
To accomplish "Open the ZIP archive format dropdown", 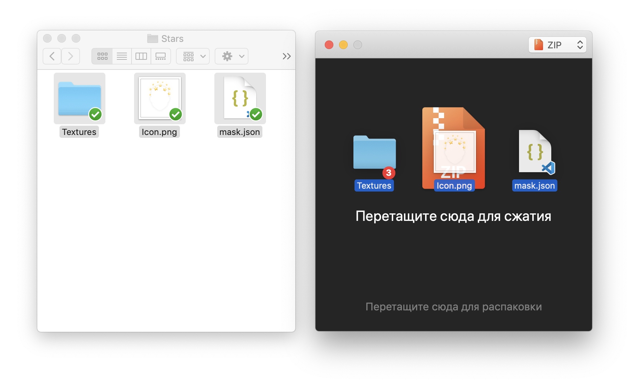I will click(x=557, y=44).
